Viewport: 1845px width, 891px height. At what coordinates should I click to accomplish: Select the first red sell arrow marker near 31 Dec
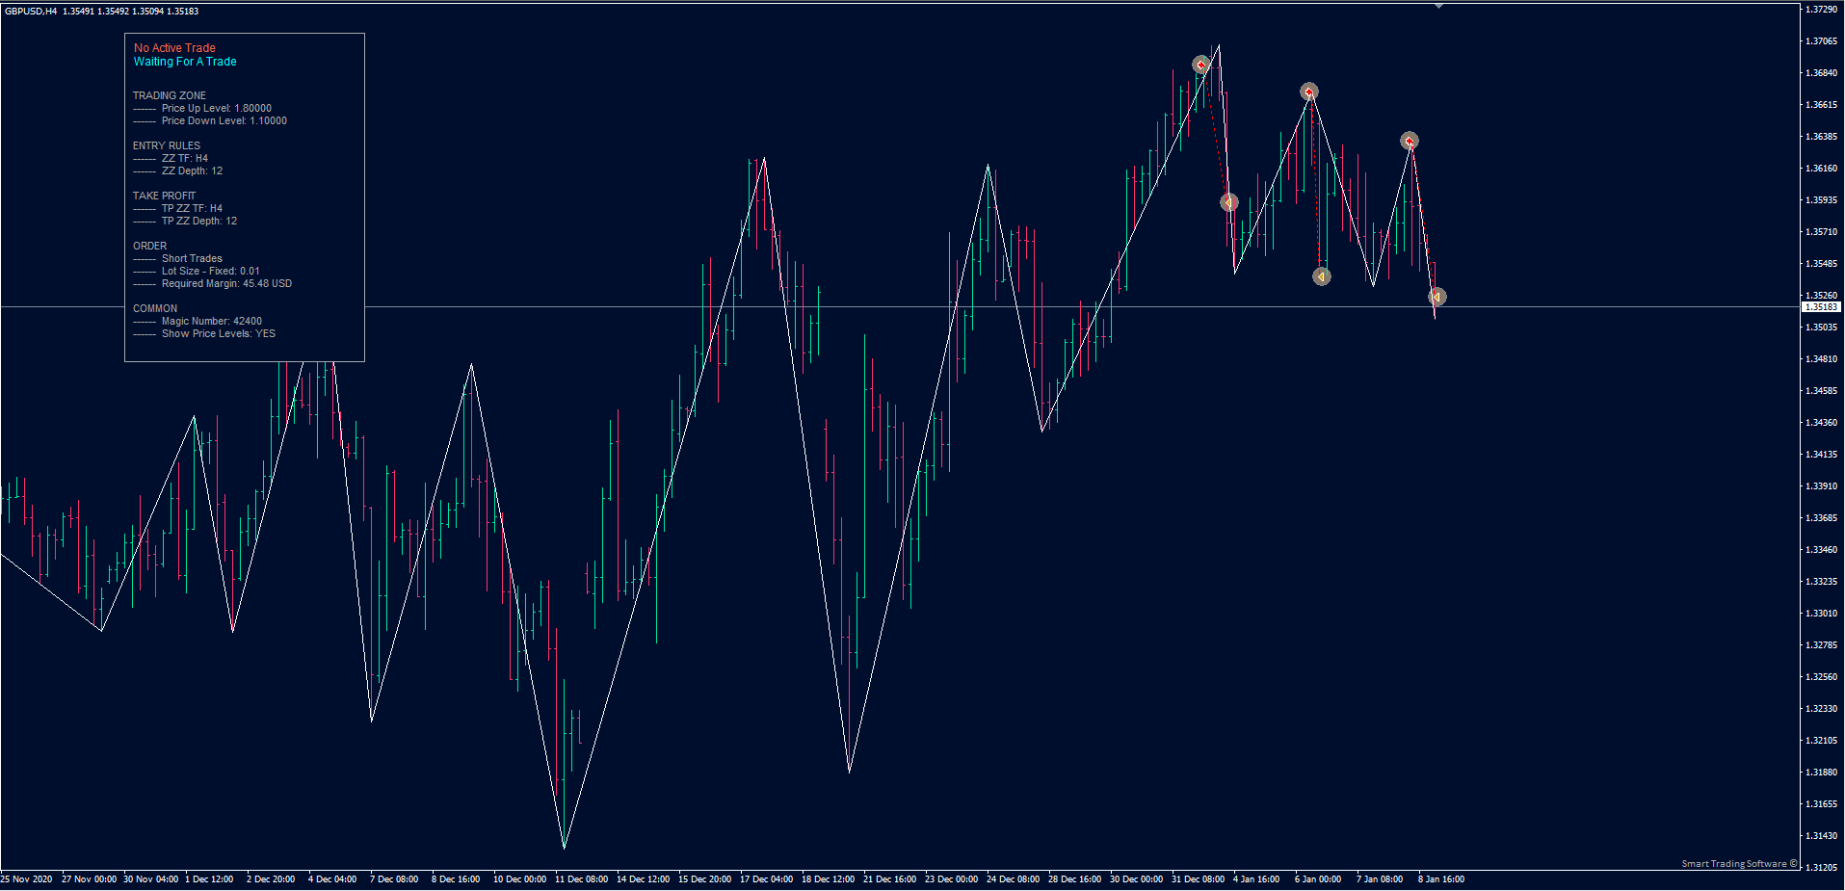pyautogui.click(x=1200, y=65)
